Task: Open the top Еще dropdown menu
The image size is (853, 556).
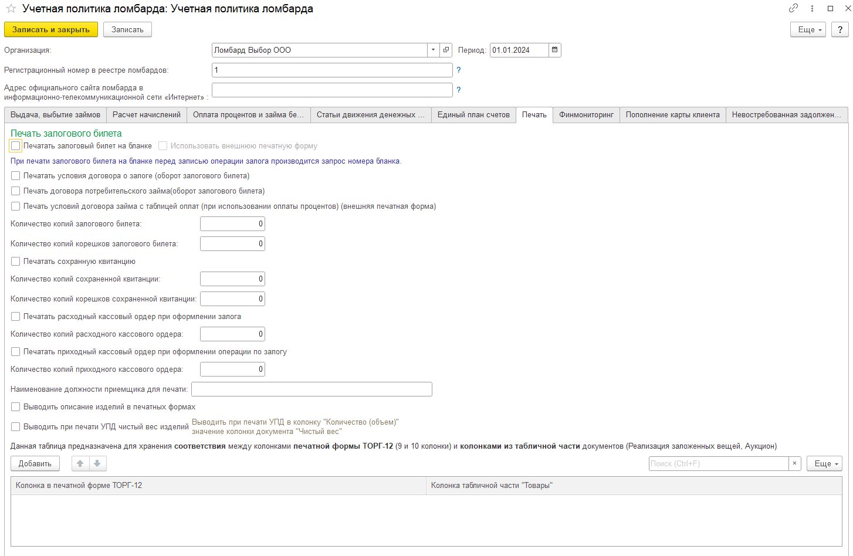Action: pyautogui.click(x=809, y=29)
